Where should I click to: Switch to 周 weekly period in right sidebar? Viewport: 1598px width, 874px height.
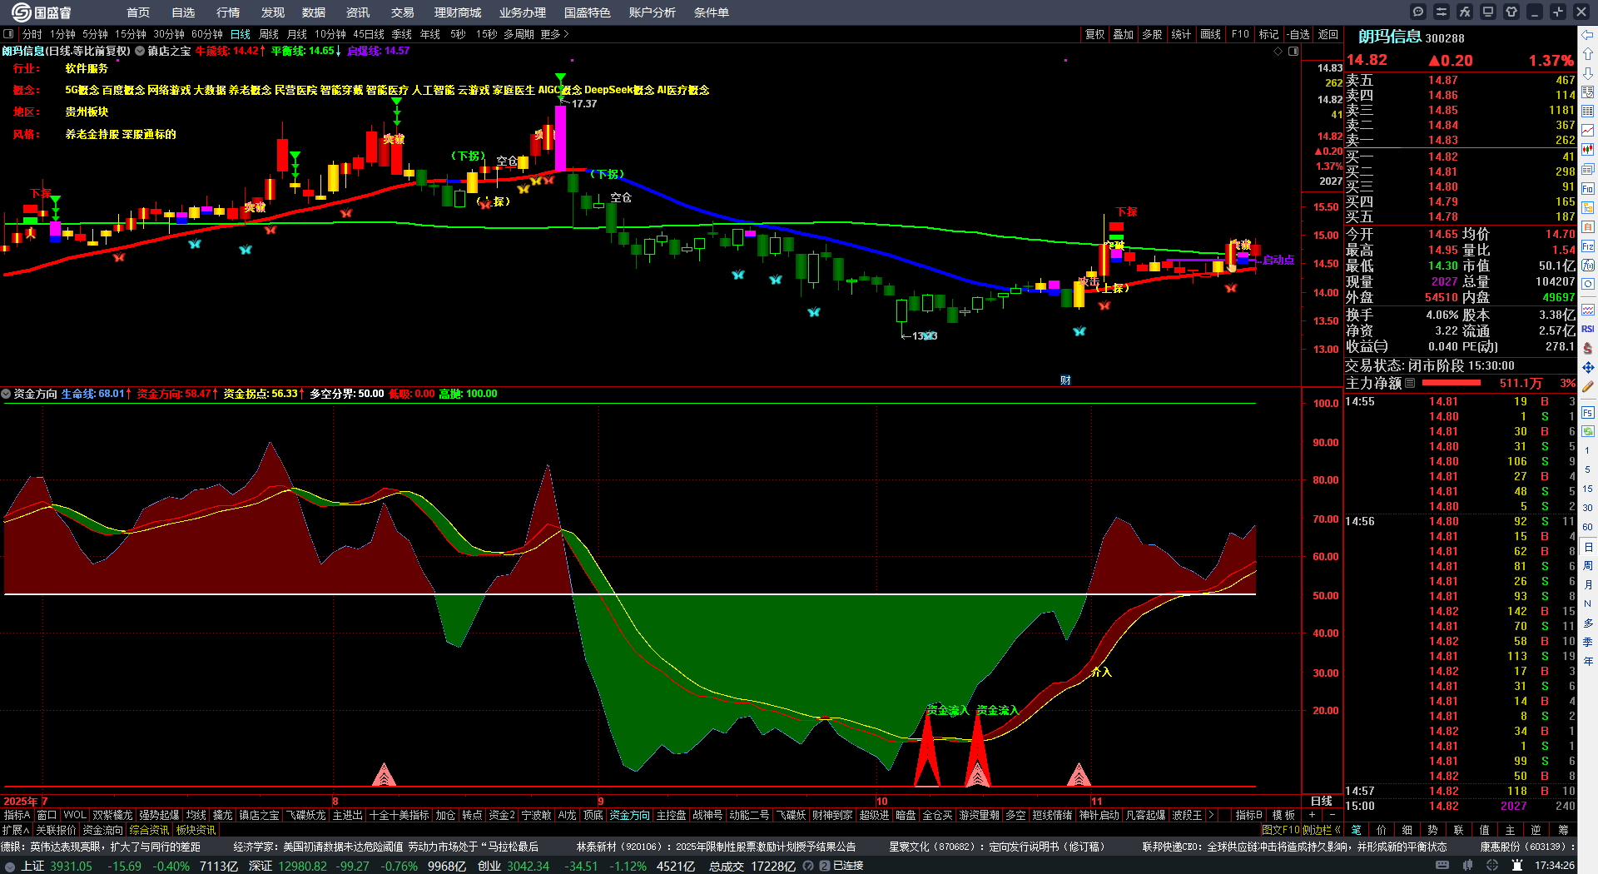tap(1588, 565)
